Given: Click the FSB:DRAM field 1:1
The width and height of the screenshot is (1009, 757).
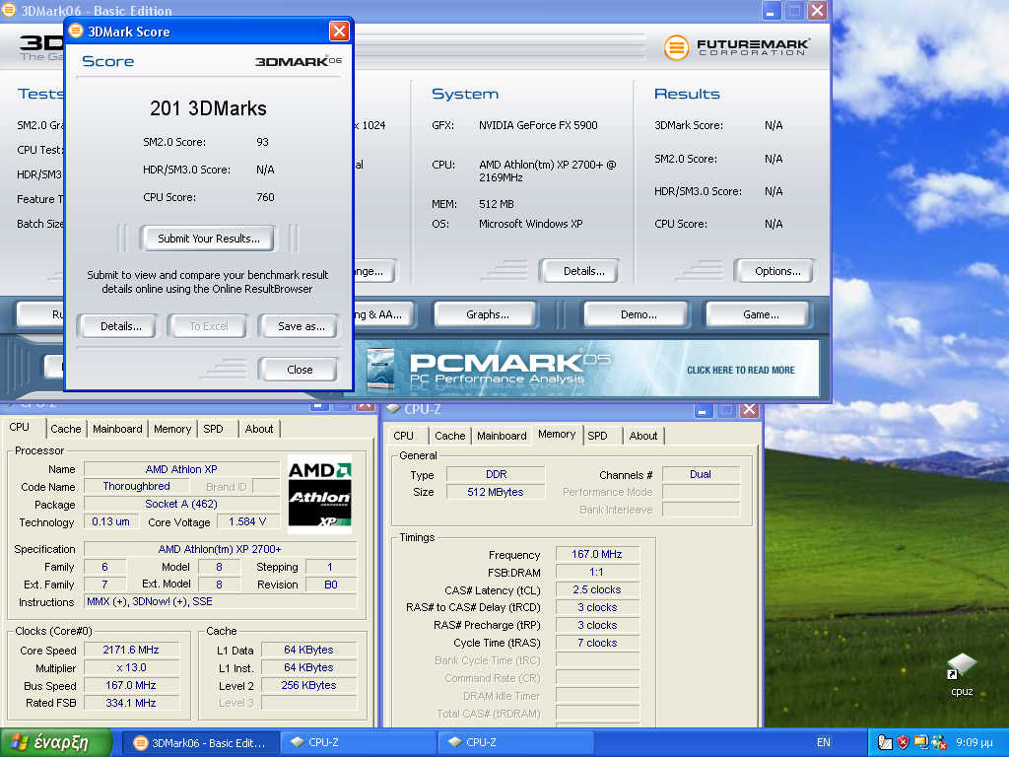Looking at the screenshot, I should click(x=596, y=573).
